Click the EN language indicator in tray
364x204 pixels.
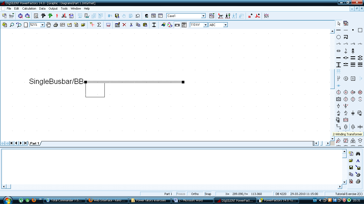click(x=315, y=200)
